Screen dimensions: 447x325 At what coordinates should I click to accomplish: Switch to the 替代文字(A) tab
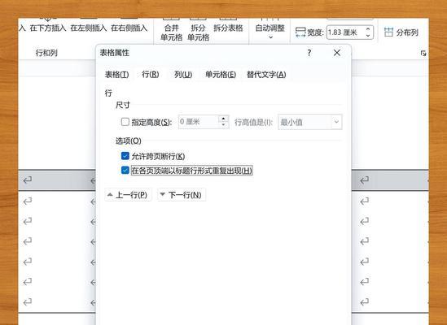coord(266,75)
